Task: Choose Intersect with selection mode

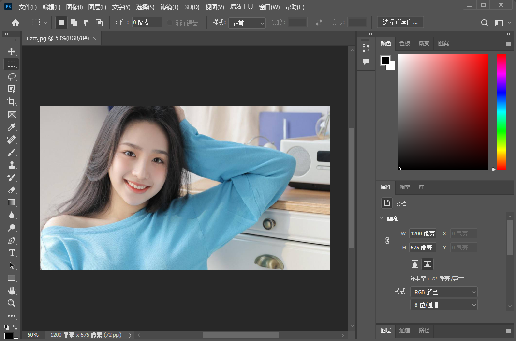Action: coord(99,23)
